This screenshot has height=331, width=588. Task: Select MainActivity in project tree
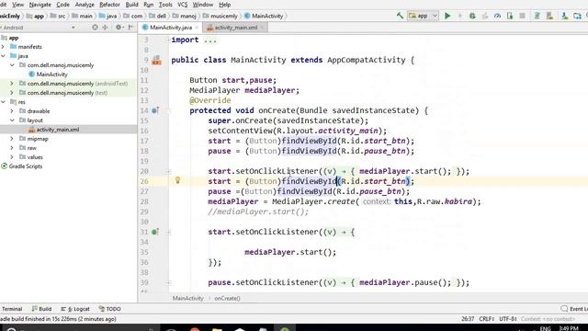click(x=51, y=74)
